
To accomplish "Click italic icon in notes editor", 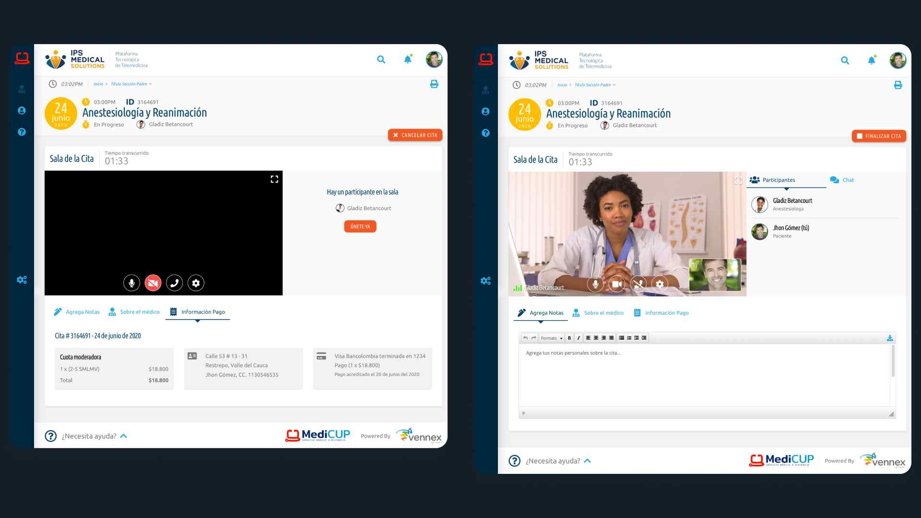I will (579, 338).
